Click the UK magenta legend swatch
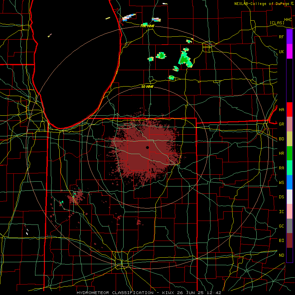Image resolution: width=295 pixels, height=295 pixels. point(289,51)
